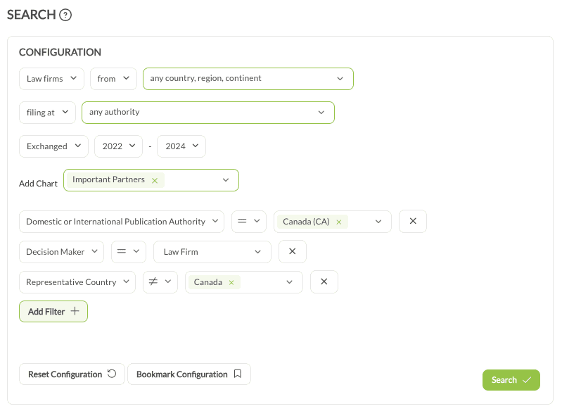This screenshot has width=562, height=411.
Task: Open the Decision Maker field dropdown
Action: point(61,252)
